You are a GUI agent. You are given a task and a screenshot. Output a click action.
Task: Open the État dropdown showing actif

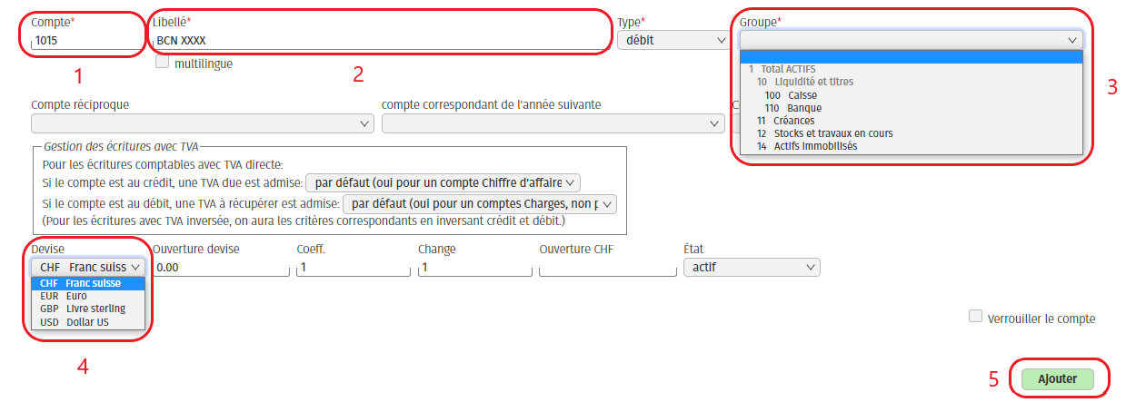[751, 268]
